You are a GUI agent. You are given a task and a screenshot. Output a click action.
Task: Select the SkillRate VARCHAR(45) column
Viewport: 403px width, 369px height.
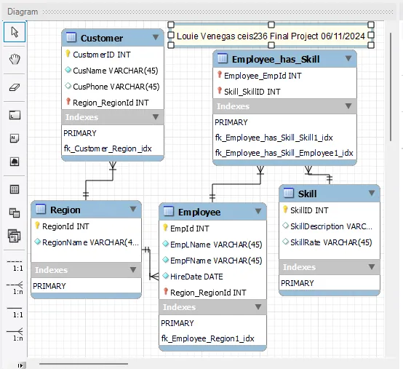pos(330,242)
